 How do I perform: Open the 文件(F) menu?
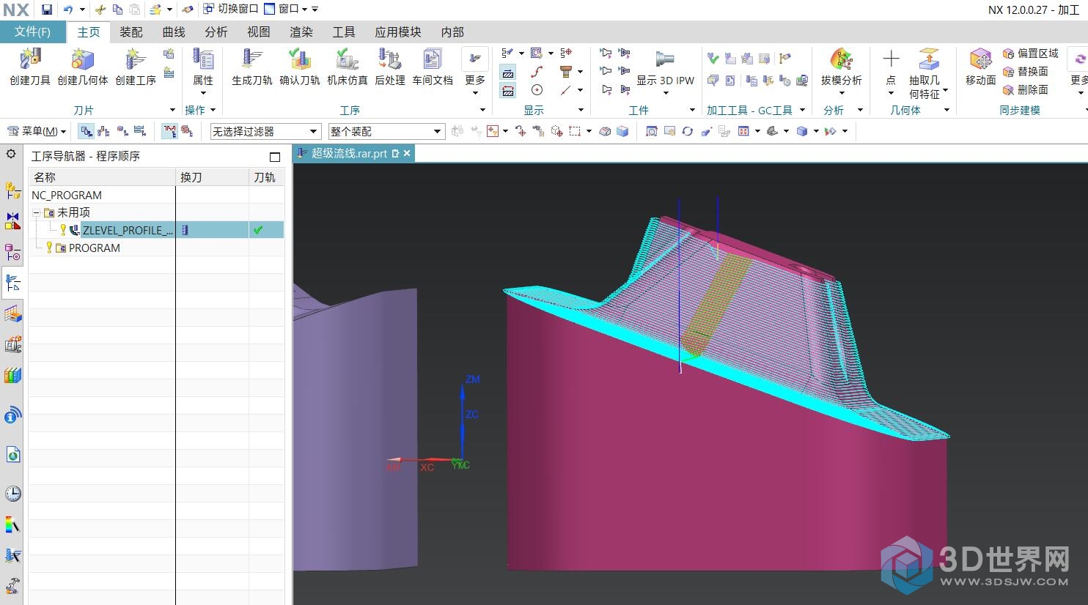coord(32,31)
